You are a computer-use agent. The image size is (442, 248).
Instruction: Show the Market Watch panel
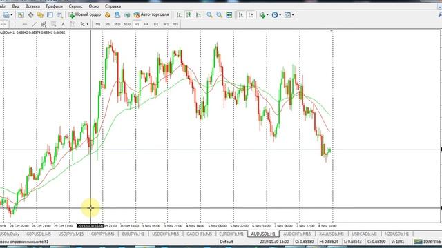pyautogui.click(x=21, y=15)
